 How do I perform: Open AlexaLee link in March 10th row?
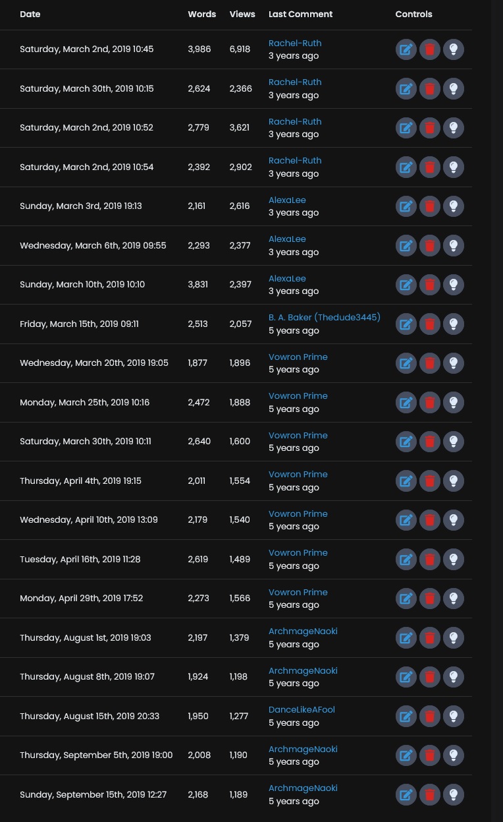(287, 278)
